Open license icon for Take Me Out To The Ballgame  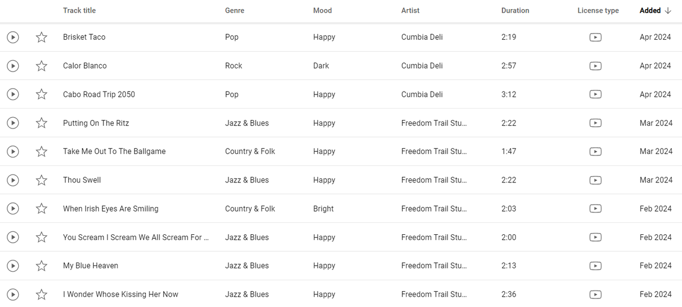coord(595,151)
